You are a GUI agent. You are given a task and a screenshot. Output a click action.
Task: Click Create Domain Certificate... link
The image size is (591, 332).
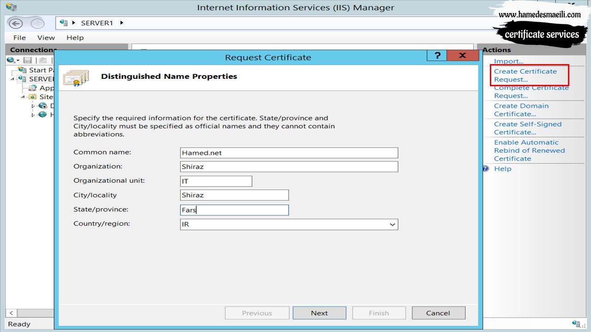pos(521,110)
